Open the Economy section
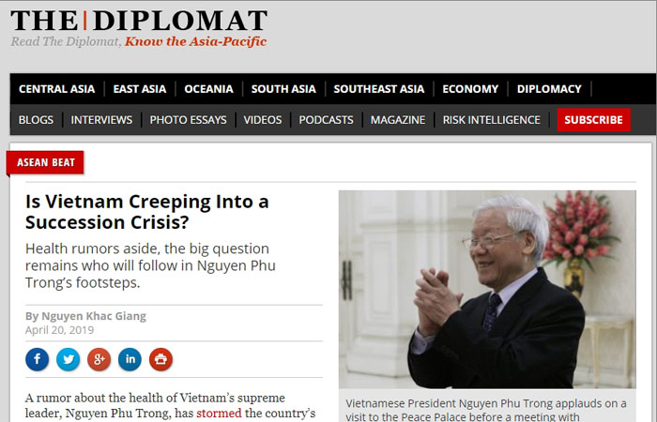The image size is (657, 422). pos(470,89)
